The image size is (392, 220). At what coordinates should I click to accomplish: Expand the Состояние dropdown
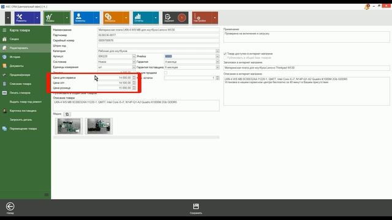(x=134, y=62)
